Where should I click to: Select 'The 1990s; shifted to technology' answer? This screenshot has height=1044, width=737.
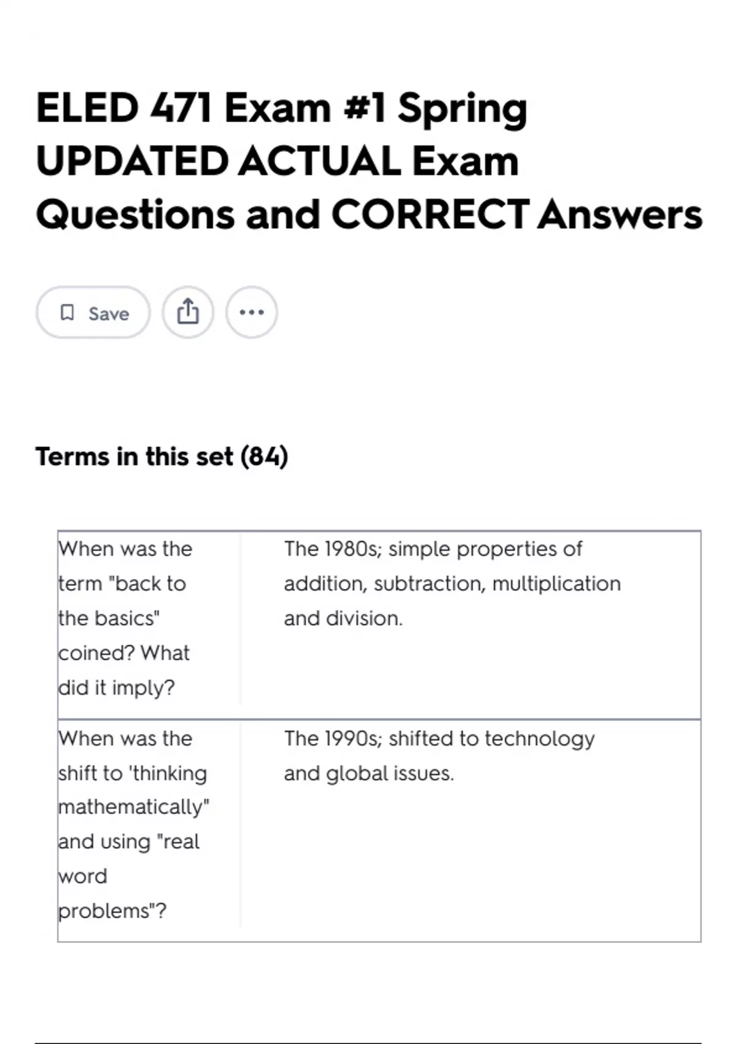point(439,738)
